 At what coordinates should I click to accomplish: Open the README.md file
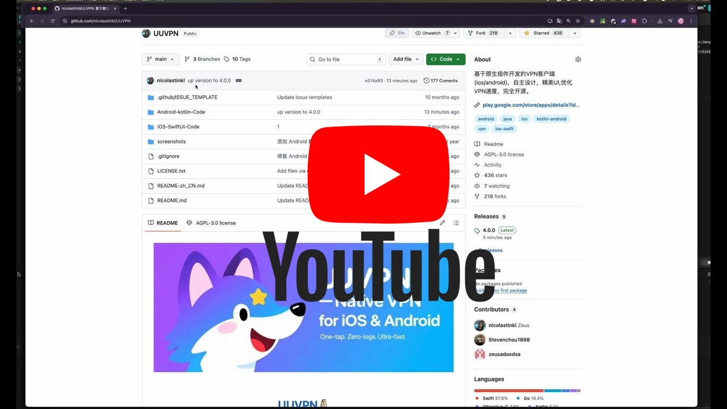click(172, 201)
